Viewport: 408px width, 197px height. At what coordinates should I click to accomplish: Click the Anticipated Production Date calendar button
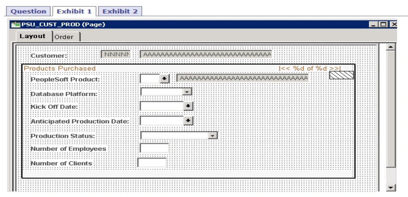(189, 121)
